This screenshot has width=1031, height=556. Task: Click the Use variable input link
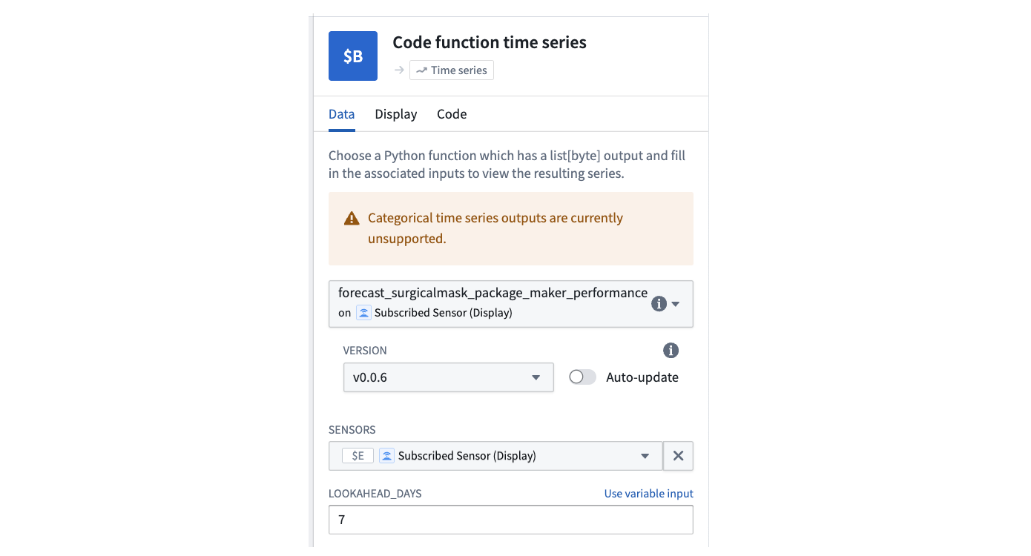[648, 494]
